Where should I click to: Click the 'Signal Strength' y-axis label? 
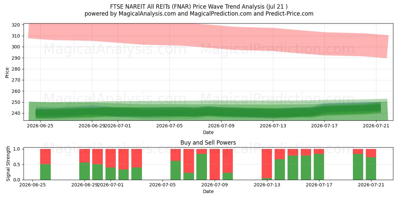click(x=8, y=164)
